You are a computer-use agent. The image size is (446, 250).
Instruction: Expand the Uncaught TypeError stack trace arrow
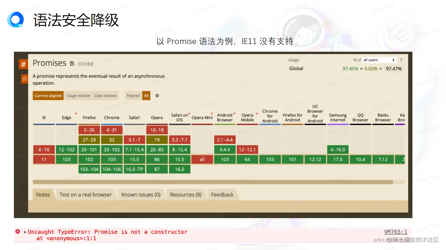click(25, 232)
